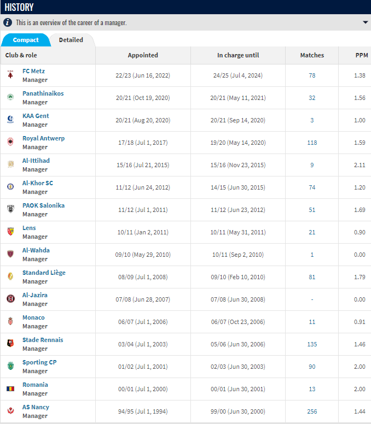371x424 pixels.
Task: Click the Royal Antwerp crest icon
Action: coord(10,142)
